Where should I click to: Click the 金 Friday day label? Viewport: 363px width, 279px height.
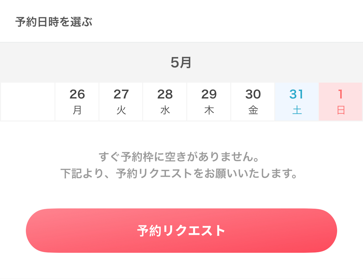[x=252, y=110]
